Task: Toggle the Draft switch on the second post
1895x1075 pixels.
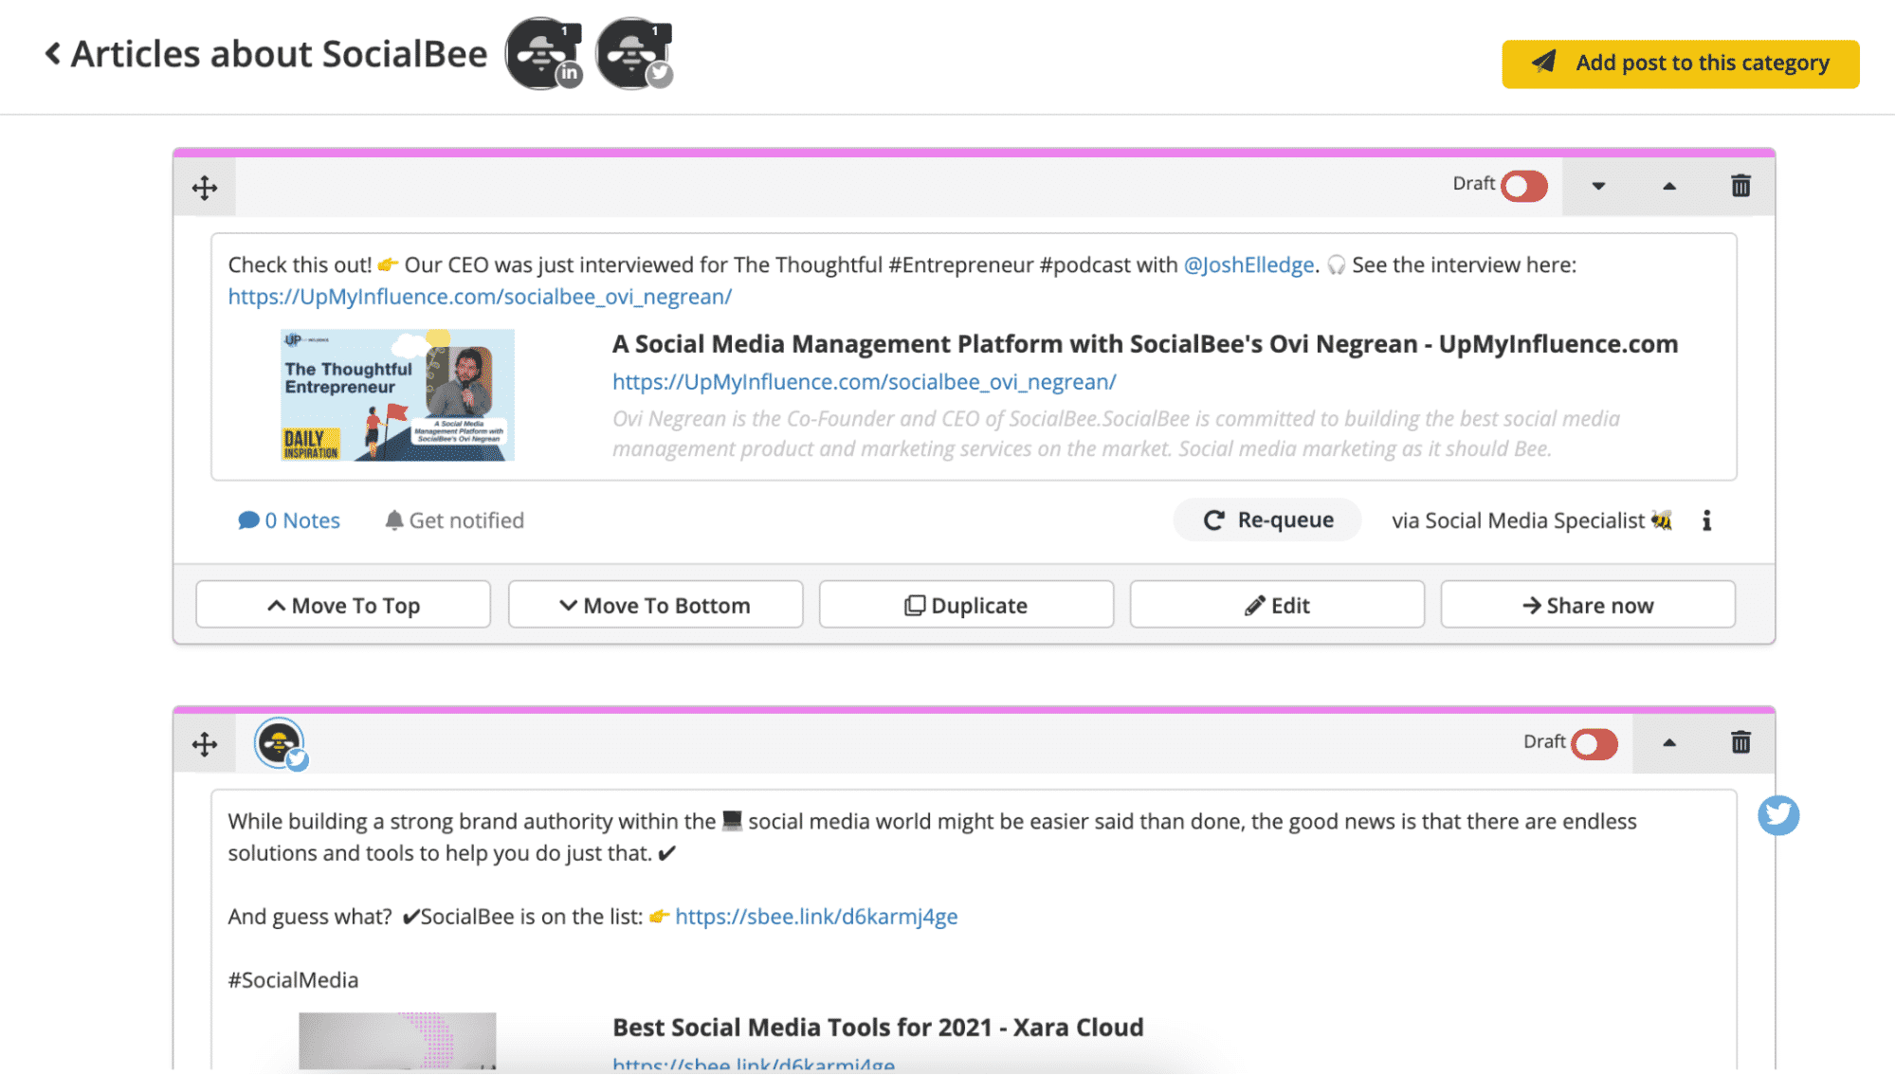Action: (1594, 744)
